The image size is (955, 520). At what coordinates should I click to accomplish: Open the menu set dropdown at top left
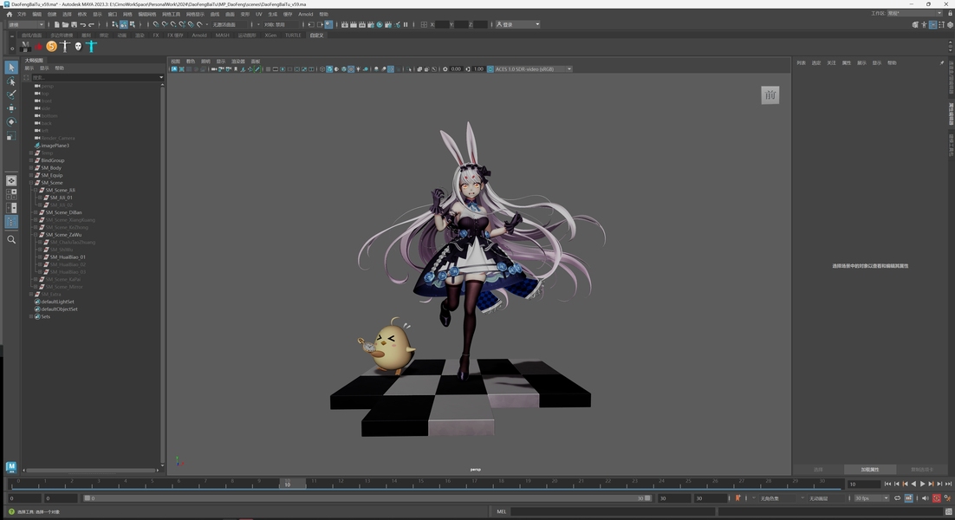(x=26, y=24)
